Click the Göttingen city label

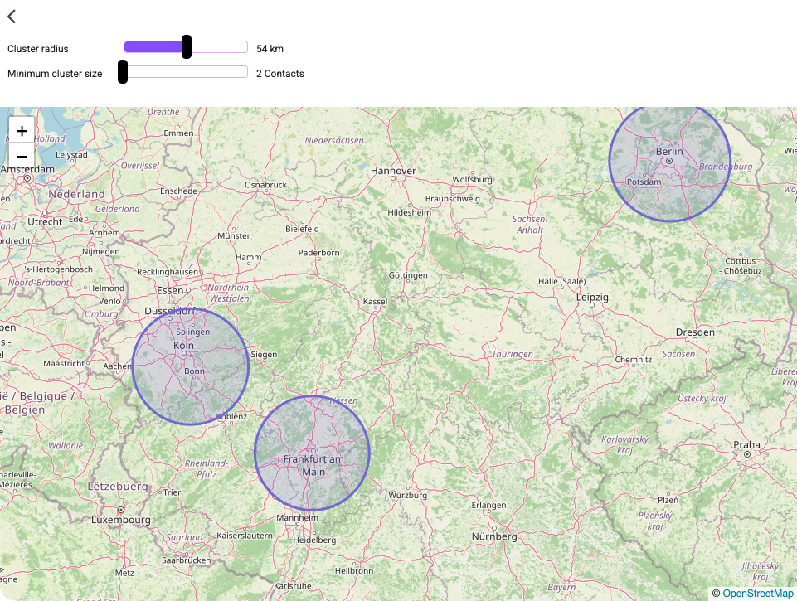[408, 275]
